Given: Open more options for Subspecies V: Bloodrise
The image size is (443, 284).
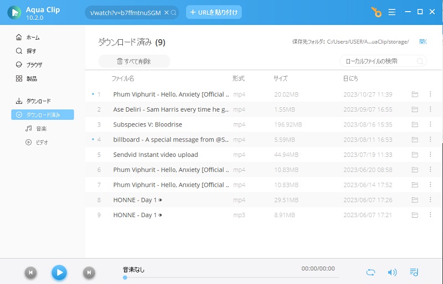Looking at the screenshot, I should point(430,124).
